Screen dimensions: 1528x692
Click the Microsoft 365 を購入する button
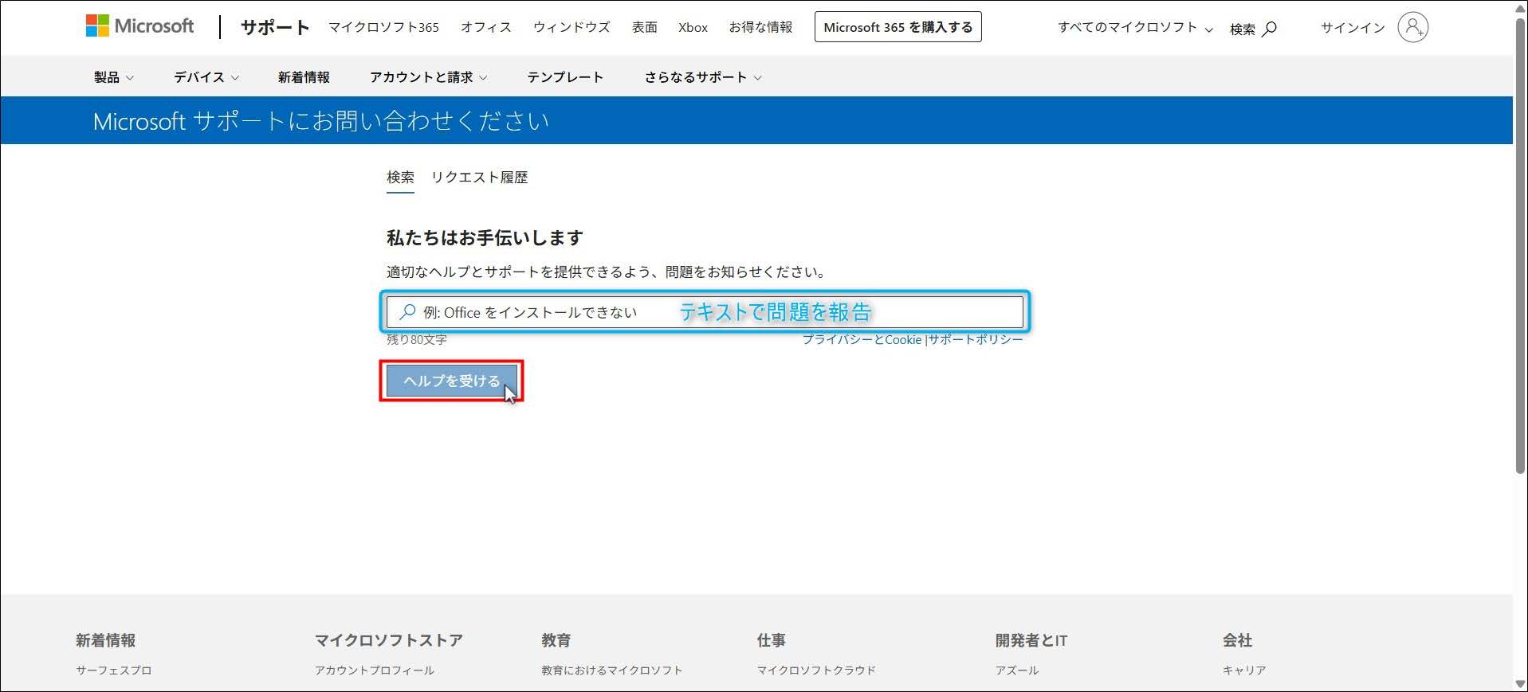pyautogui.click(x=898, y=27)
